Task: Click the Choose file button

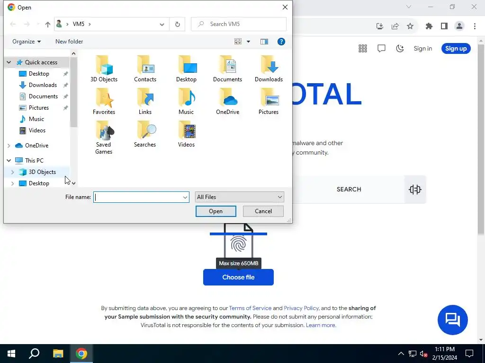Action: tap(238, 277)
